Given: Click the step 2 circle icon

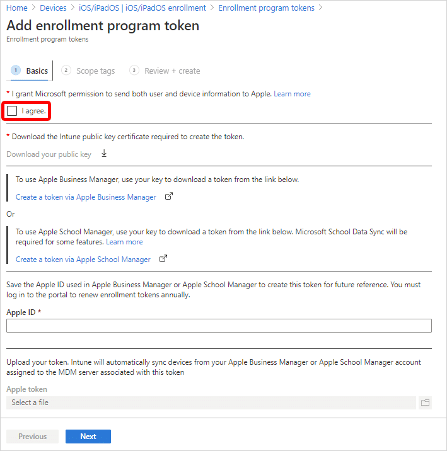Looking at the screenshot, I should coord(66,70).
